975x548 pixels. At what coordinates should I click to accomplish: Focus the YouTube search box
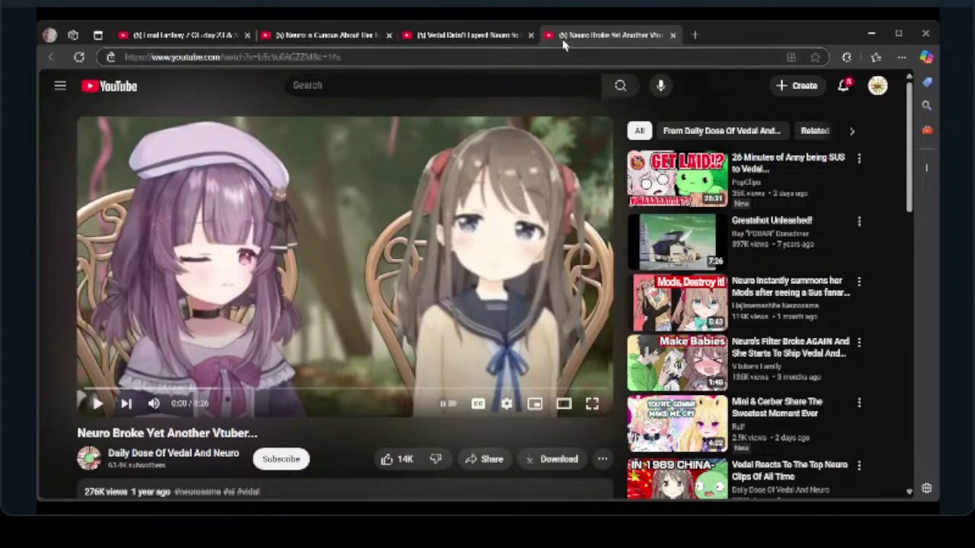tap(442, 85)
